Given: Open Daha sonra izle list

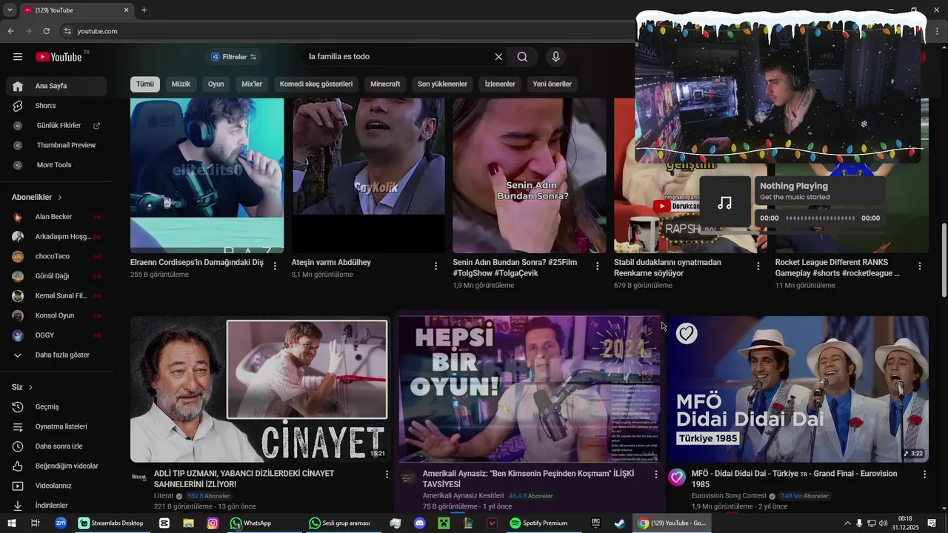Looking at the screenshot, I should click(x=56, y=446).
